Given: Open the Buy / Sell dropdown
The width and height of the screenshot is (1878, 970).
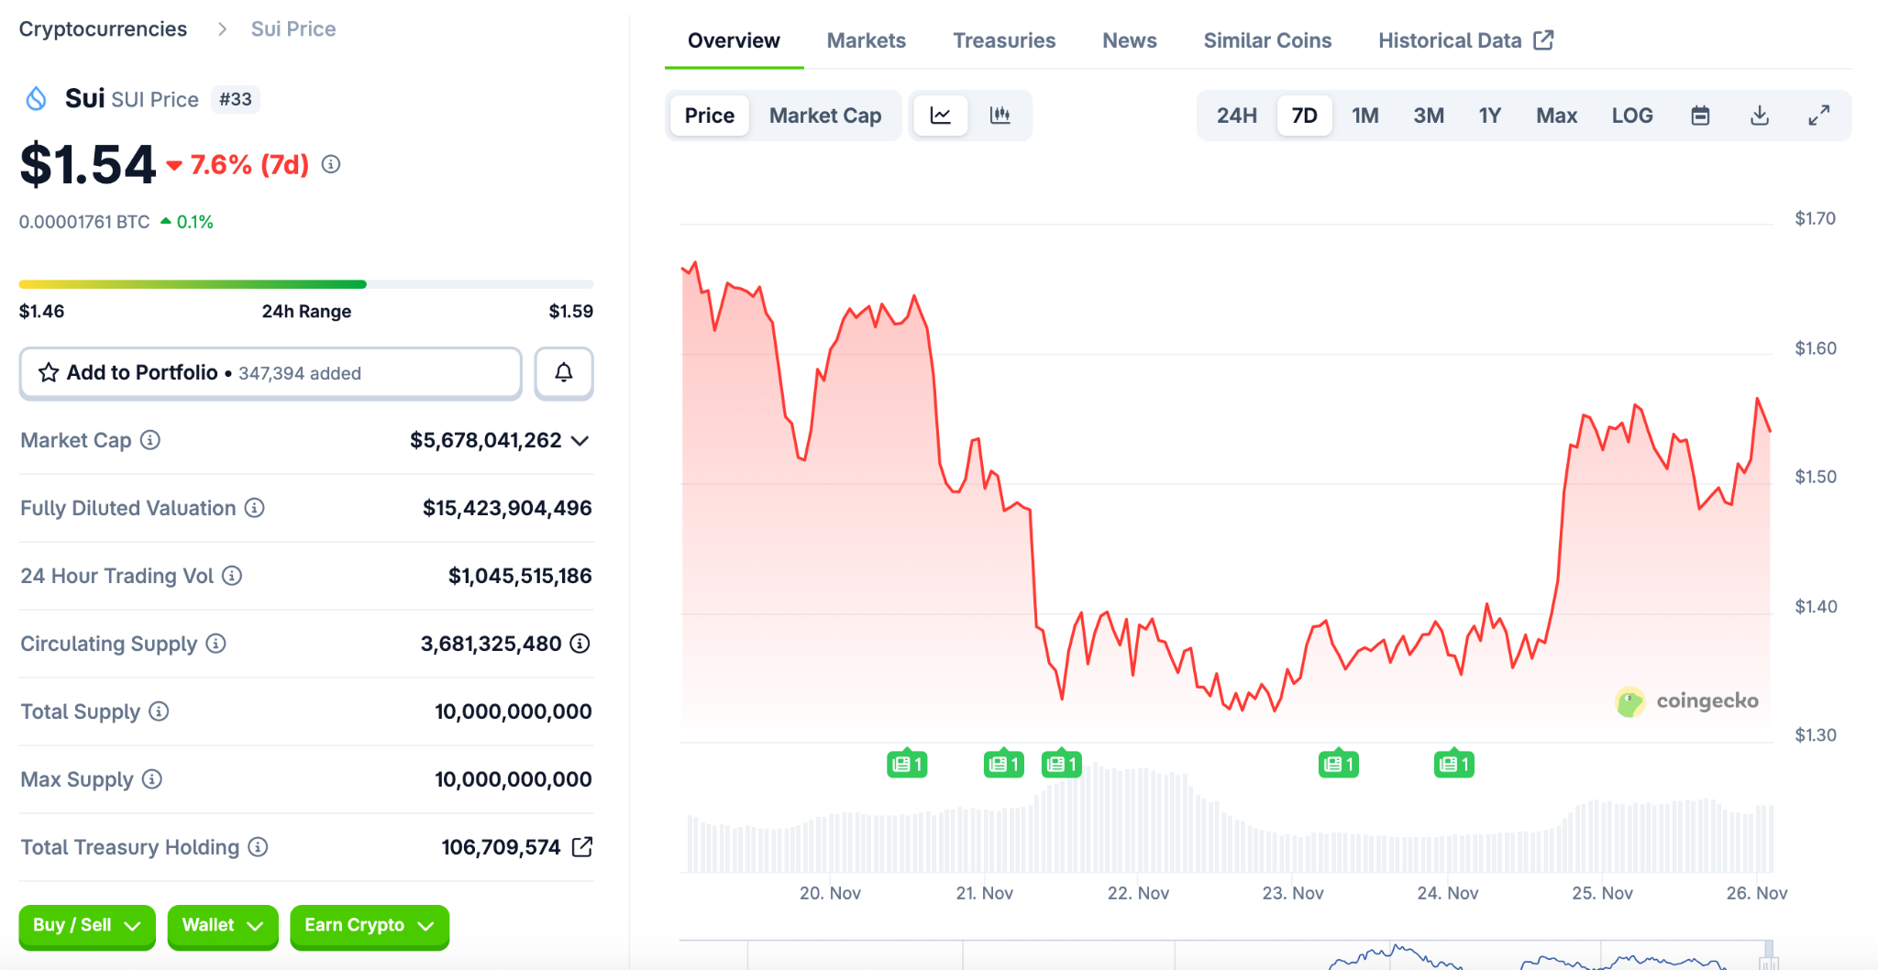Looking at the screenshot, I should coord(86,926).
